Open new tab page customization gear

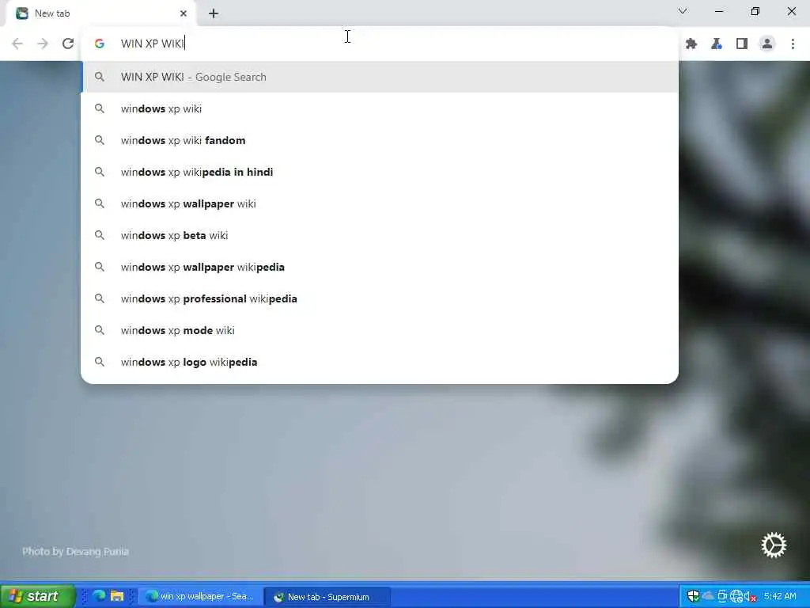point(774,545)
